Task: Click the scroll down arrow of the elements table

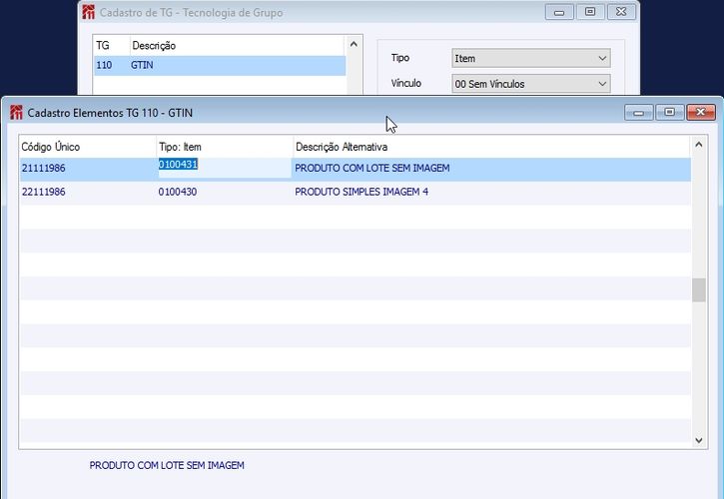Action: 699,440
